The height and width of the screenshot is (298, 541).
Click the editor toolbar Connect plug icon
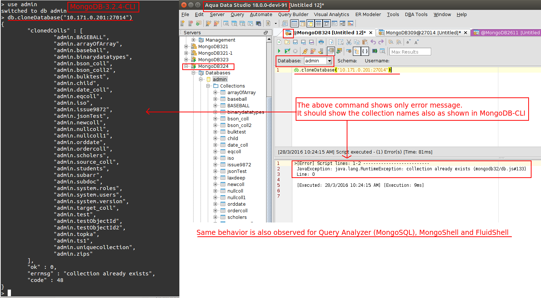point(305,51)
